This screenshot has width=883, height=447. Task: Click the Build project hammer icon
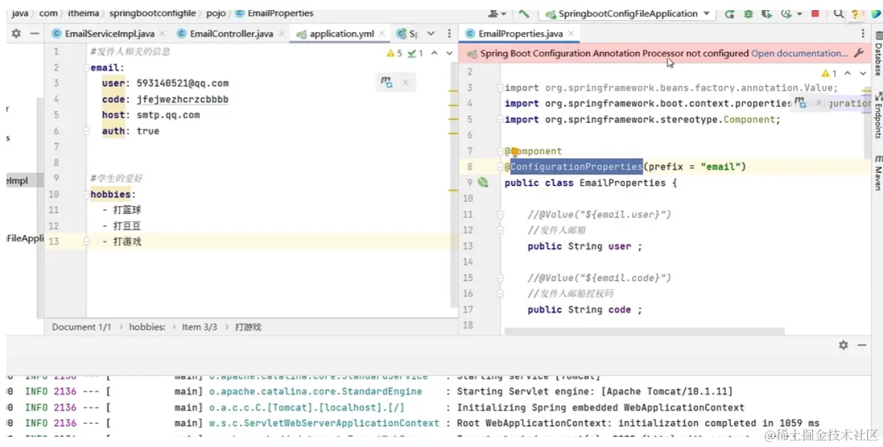524,13
